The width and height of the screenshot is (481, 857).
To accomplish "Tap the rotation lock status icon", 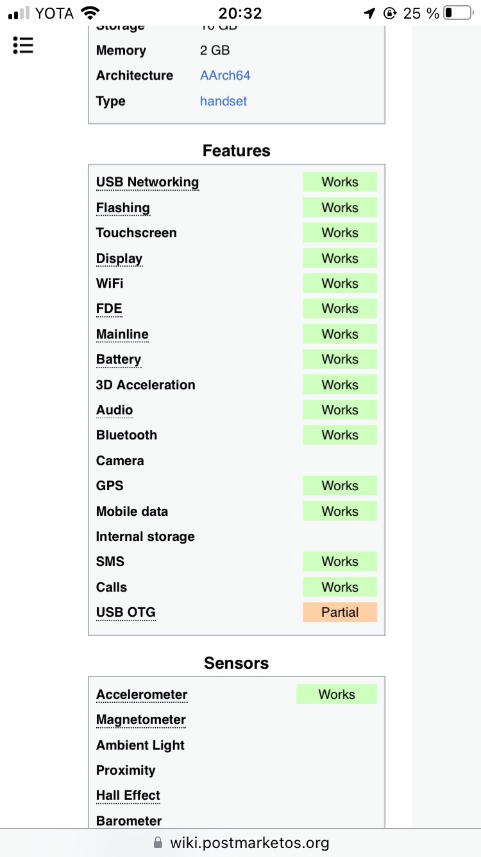I will (389, 13).
